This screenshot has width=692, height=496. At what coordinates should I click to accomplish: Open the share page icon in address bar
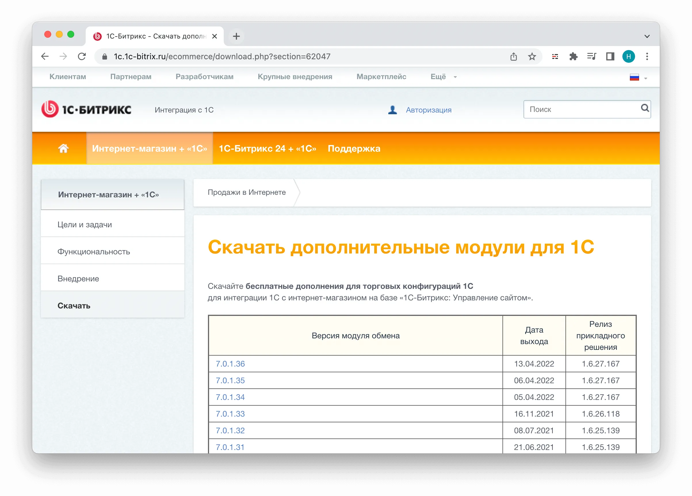click(x=513, y=56)
